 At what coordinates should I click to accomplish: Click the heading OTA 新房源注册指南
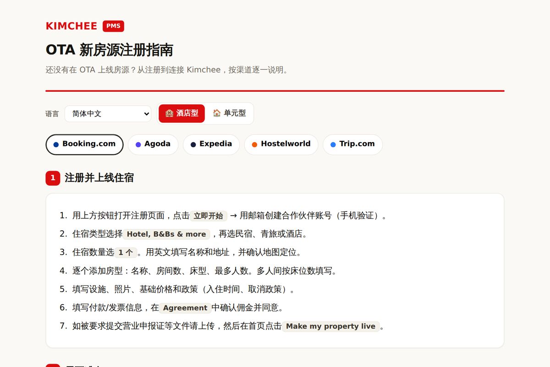[110, 50]
